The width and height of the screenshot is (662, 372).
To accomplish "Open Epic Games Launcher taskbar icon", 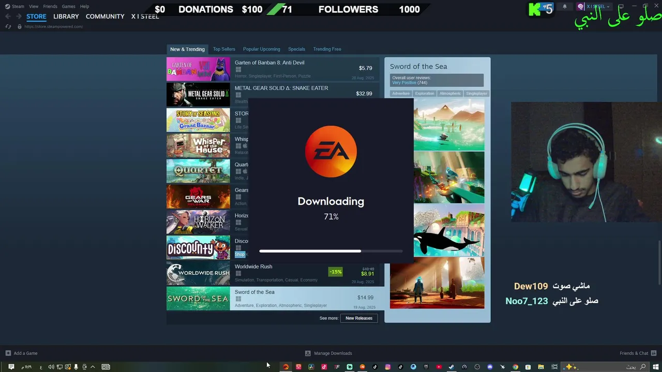I will [x=426, y=367].
